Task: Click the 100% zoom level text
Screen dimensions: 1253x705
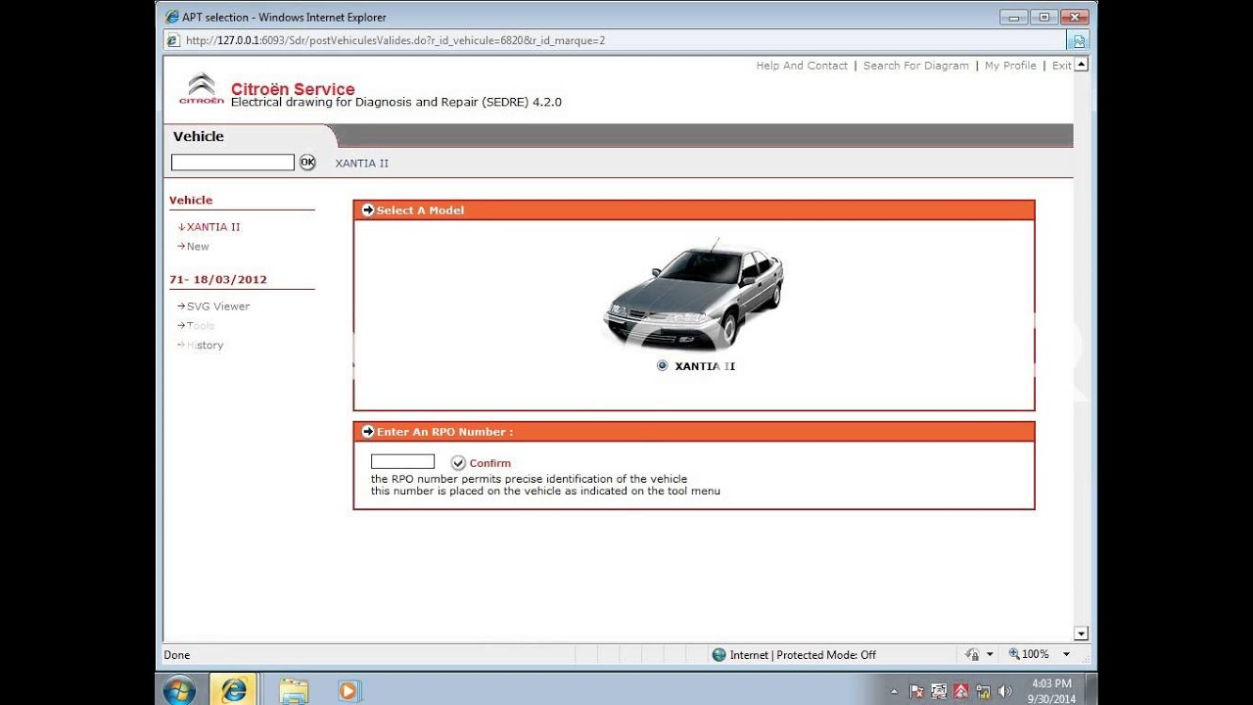Action: (x=1036, y=654)
